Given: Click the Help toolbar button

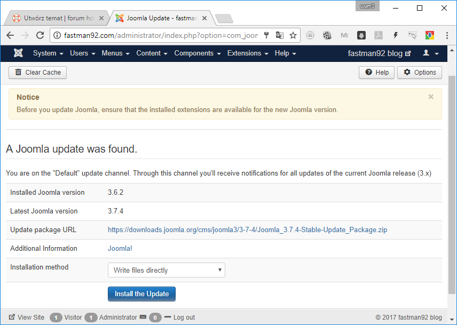Looking at the screenshot, I should pyautogui.click(x=376, y=73).
